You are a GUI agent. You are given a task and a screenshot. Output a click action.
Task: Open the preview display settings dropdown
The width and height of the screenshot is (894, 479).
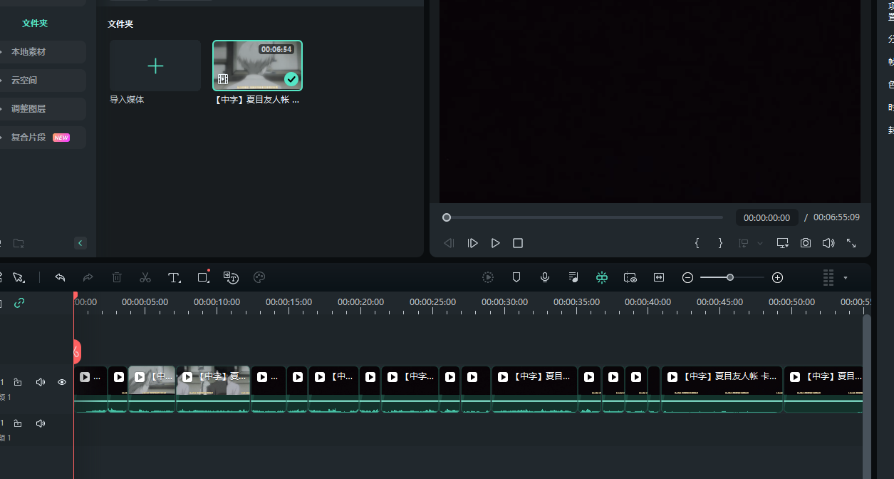783,243
